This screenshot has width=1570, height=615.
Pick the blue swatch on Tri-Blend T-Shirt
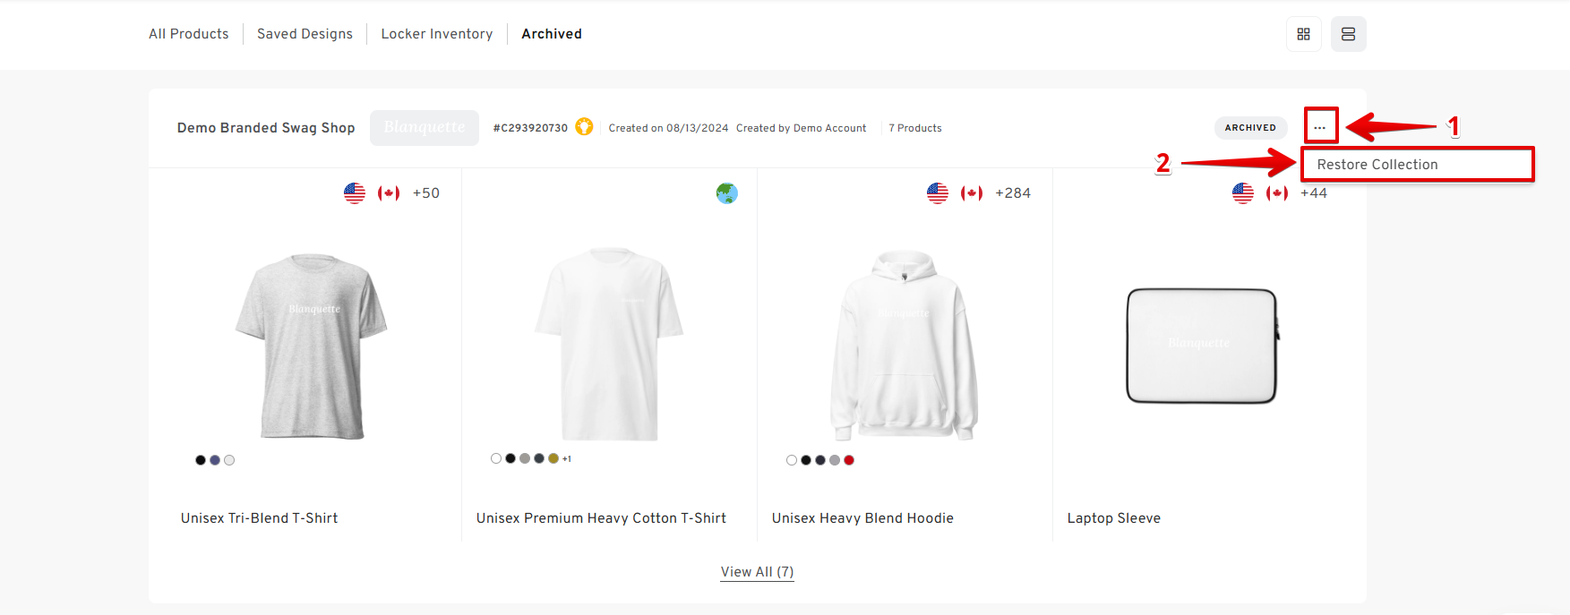click(215, 460)
